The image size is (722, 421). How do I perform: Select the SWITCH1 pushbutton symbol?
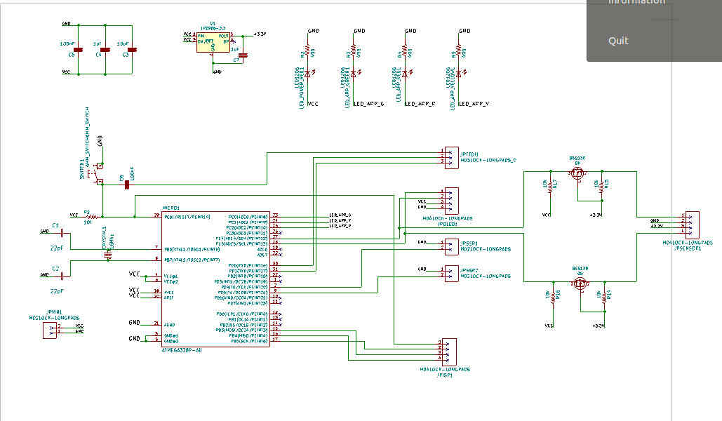click(x=97, y=173)
